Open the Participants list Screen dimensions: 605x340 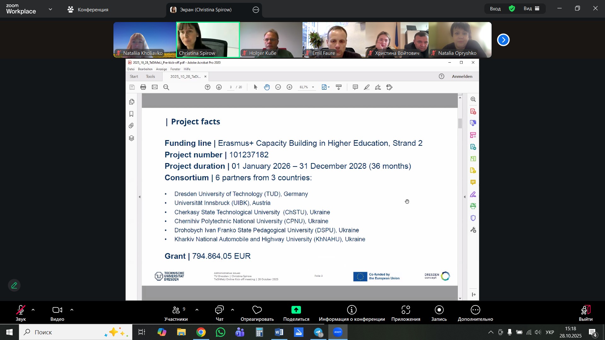click(176, 313)
